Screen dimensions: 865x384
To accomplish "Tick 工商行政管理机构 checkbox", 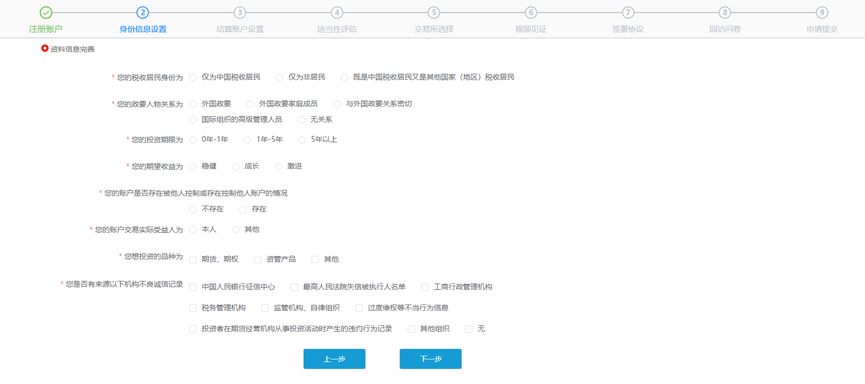I will 425,287.
